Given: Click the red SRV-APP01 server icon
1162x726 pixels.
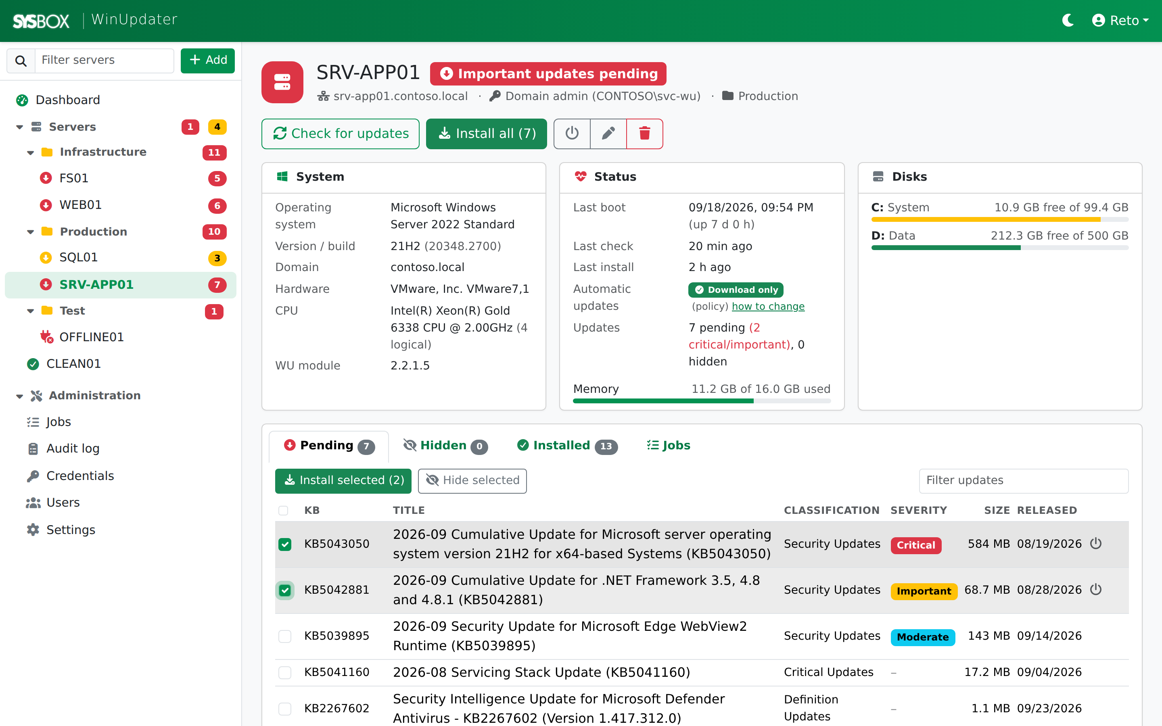Looking at the screenshot, I should pos(282,82).
